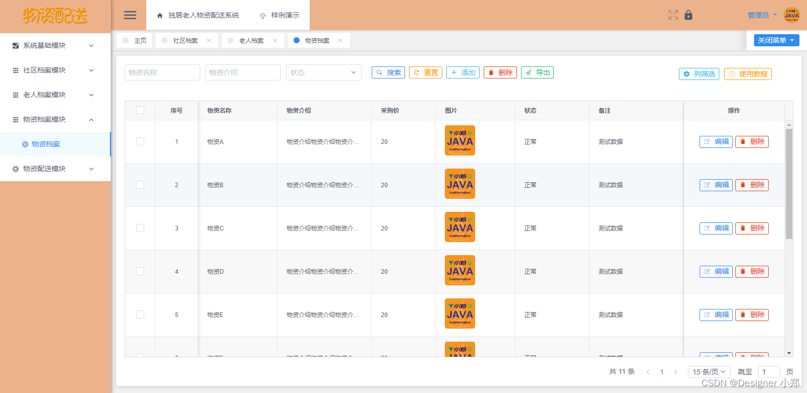Click the table vertical scrollbar thumb

(x=789, y=184)
